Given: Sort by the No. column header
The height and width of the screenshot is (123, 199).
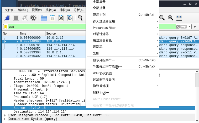Looking at the screenshot, I should click(x=11, y=33).
